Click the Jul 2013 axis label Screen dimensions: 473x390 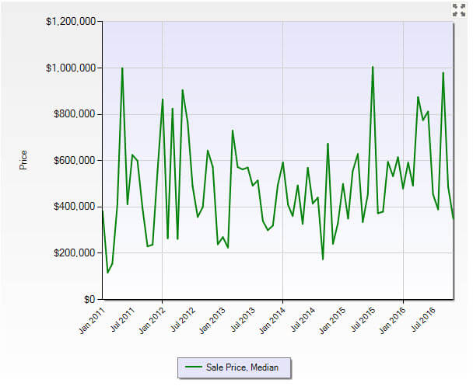pos(243,319)
